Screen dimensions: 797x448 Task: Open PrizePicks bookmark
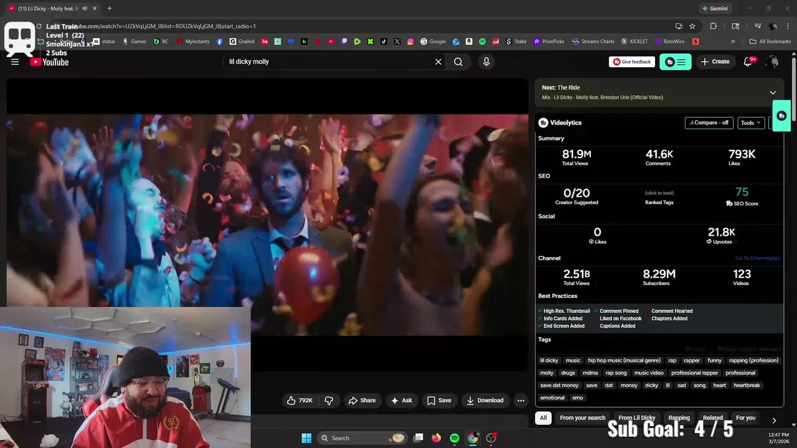pyautogui.click(x=549, y=42)
